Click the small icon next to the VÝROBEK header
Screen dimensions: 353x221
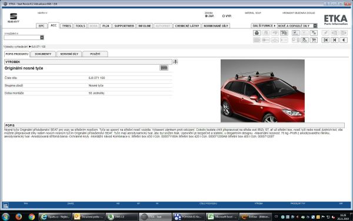coord(175,61)
